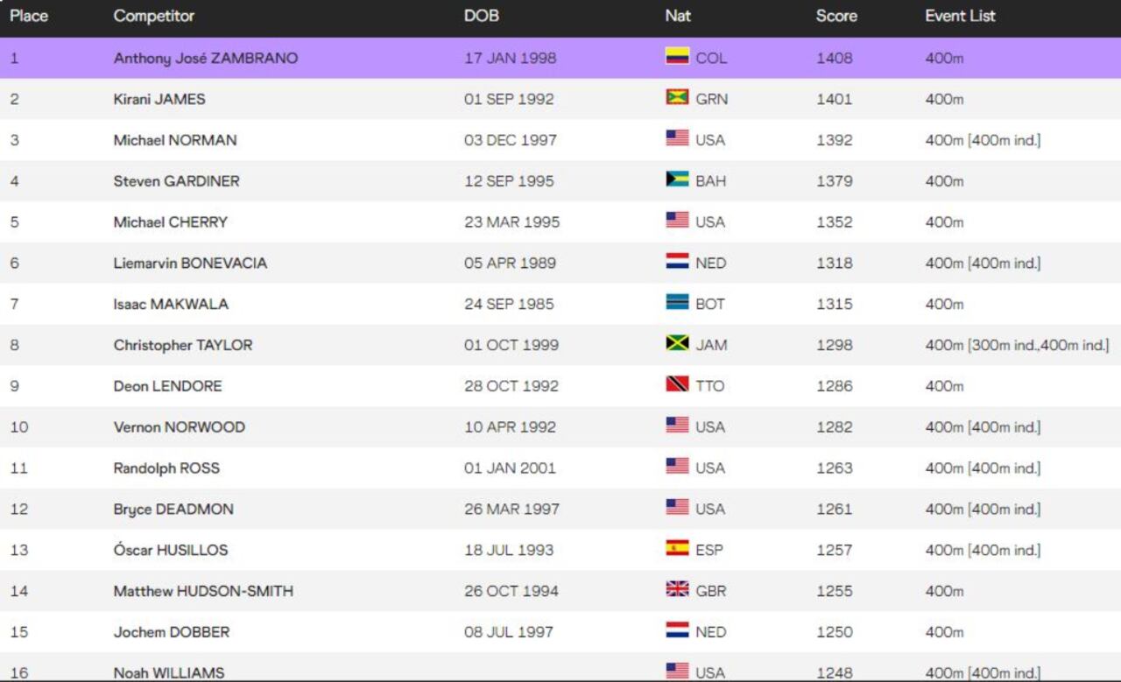
Task: Open Steven GARDINER's athlete page
Action: click(176, 181)
